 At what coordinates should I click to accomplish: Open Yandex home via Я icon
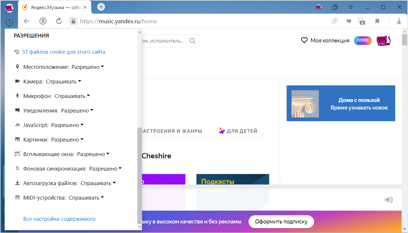43,21
